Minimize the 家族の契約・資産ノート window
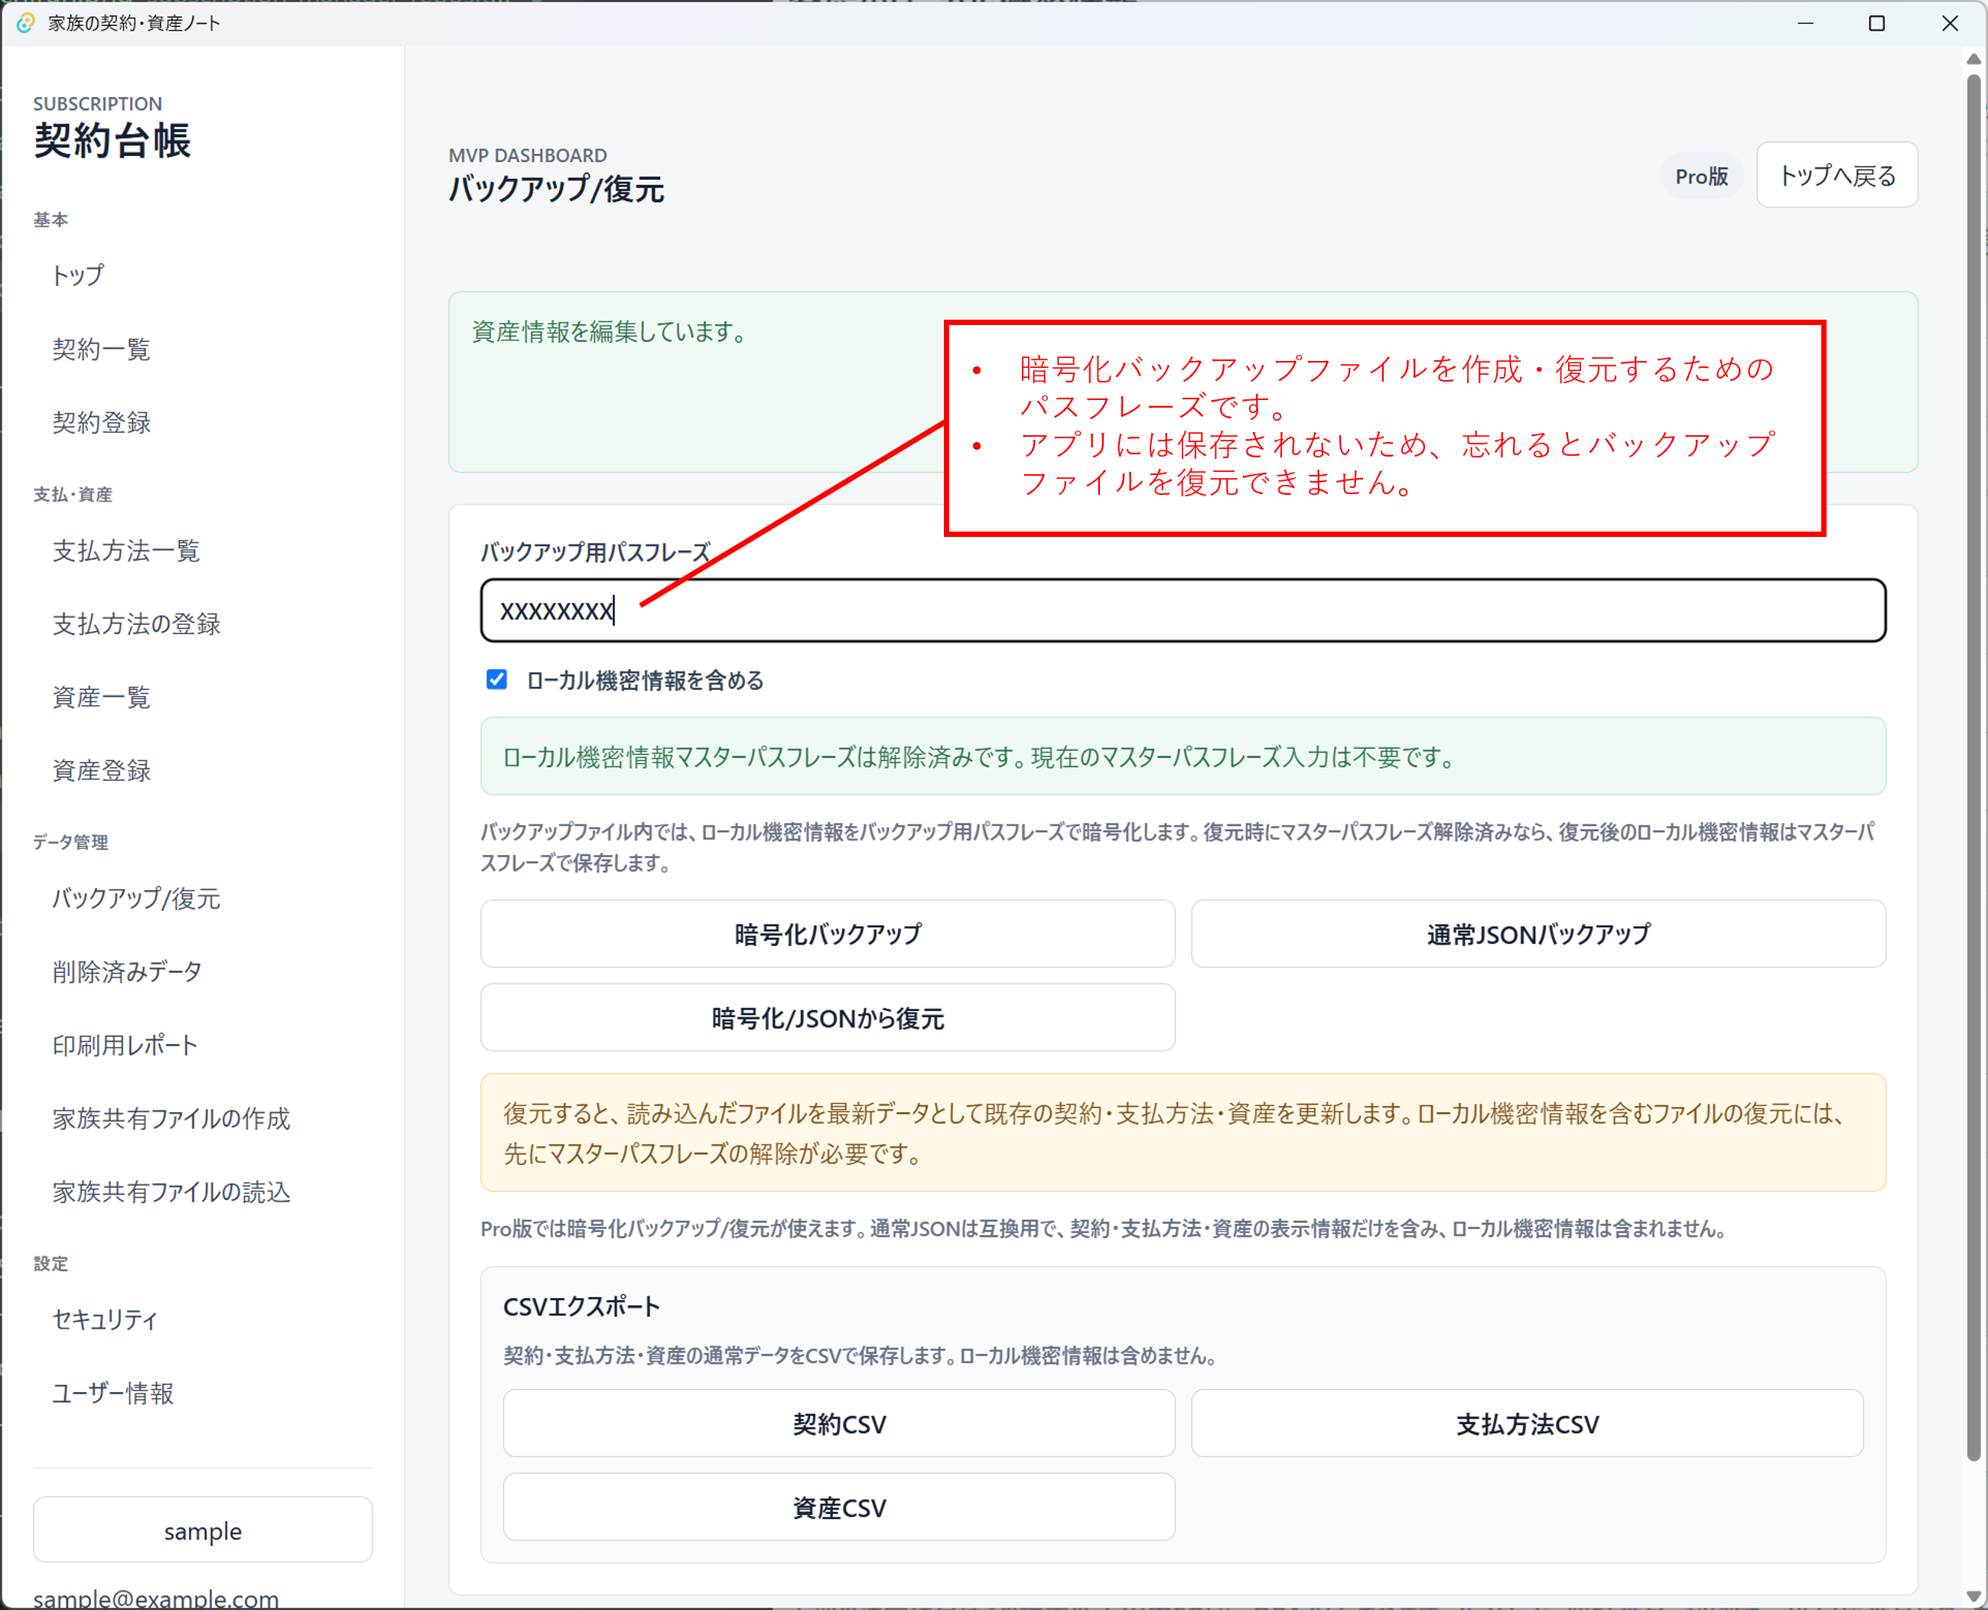1988x1610 pixels. 1805,23
